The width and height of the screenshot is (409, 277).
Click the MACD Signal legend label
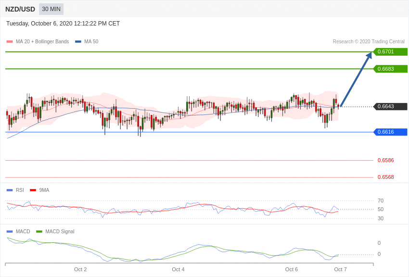tap(60, 231)
